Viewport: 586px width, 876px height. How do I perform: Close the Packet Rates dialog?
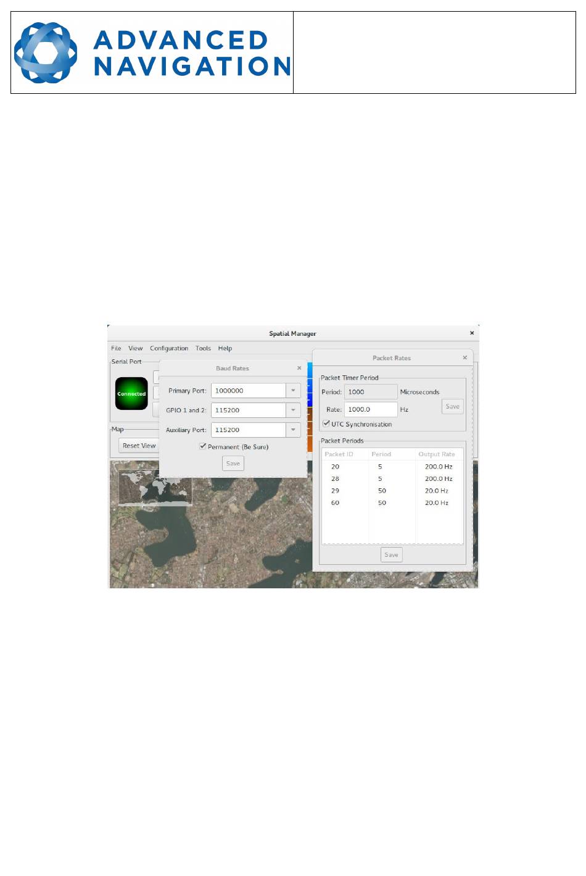pos(465,357)
